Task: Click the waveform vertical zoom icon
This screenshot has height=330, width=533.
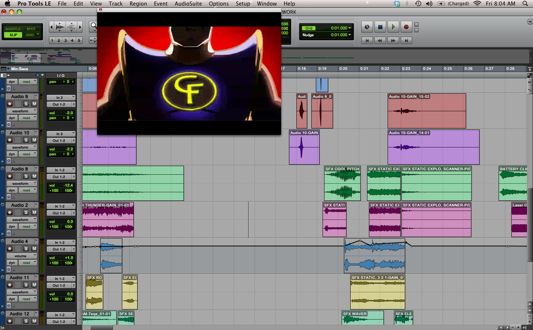Action: click(60, 27)
